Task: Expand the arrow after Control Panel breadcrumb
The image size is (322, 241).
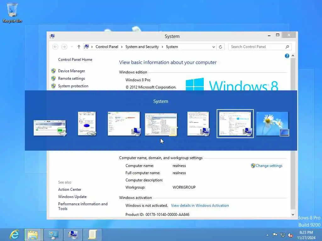Action: pyautogui.click(x=122, y=47)
